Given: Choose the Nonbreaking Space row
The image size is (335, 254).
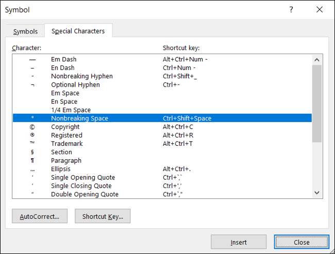Looking at the screenshot, I should [79, 118].
